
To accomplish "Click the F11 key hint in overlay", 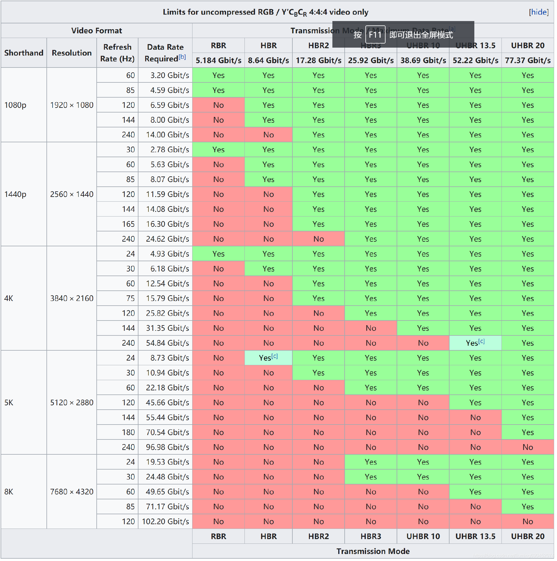I will click(x=375, y=35).
